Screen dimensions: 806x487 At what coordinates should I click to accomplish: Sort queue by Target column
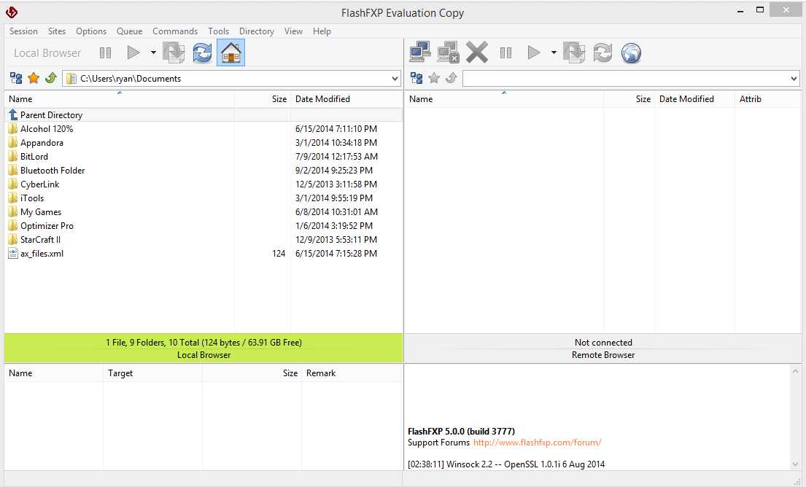[x=152, y=373]
